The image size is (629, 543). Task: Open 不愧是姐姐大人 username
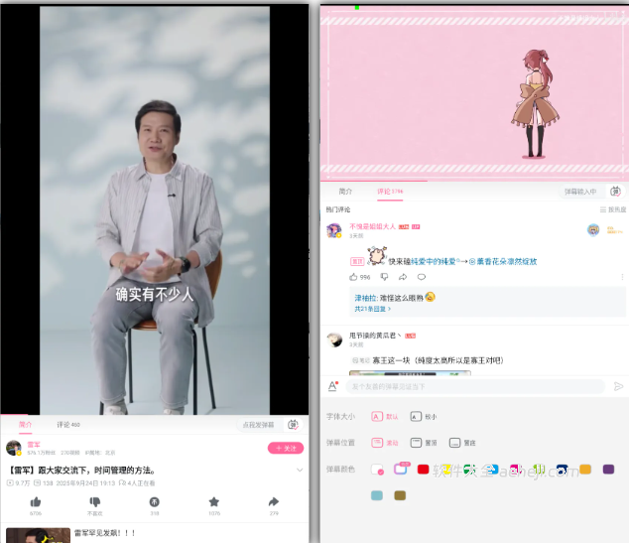[372, 226]
